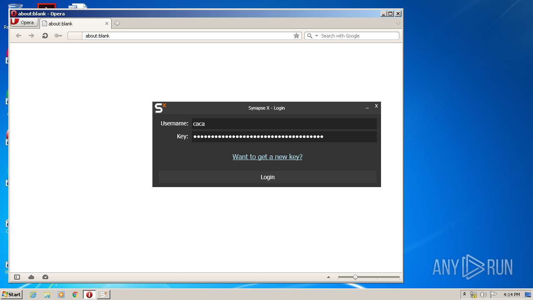Click the Username field containing caca

tap(284, 124)
